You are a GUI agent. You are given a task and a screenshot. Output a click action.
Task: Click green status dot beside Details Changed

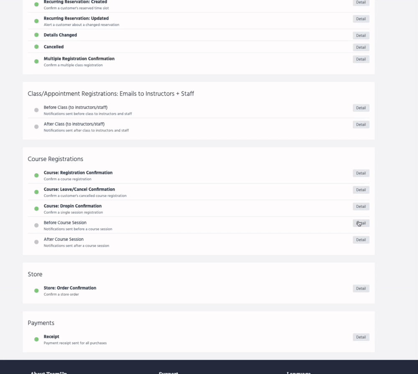tap(36, 35)
